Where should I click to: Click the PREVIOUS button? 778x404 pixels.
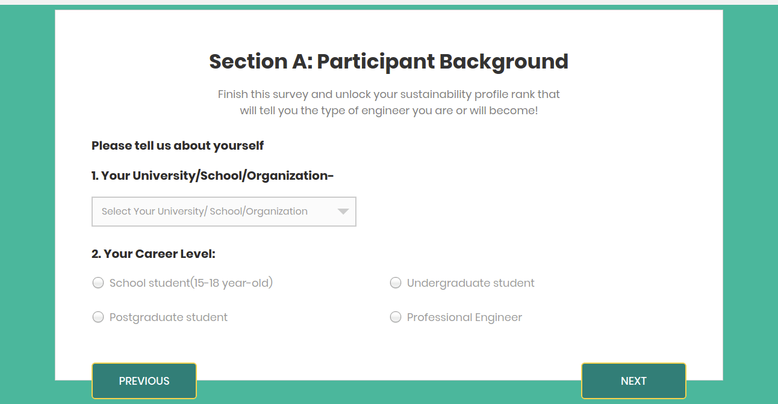tap(144, 381)
